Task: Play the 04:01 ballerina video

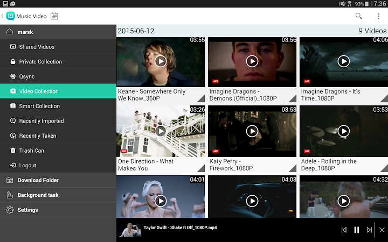Action: (x=161, y=201)
